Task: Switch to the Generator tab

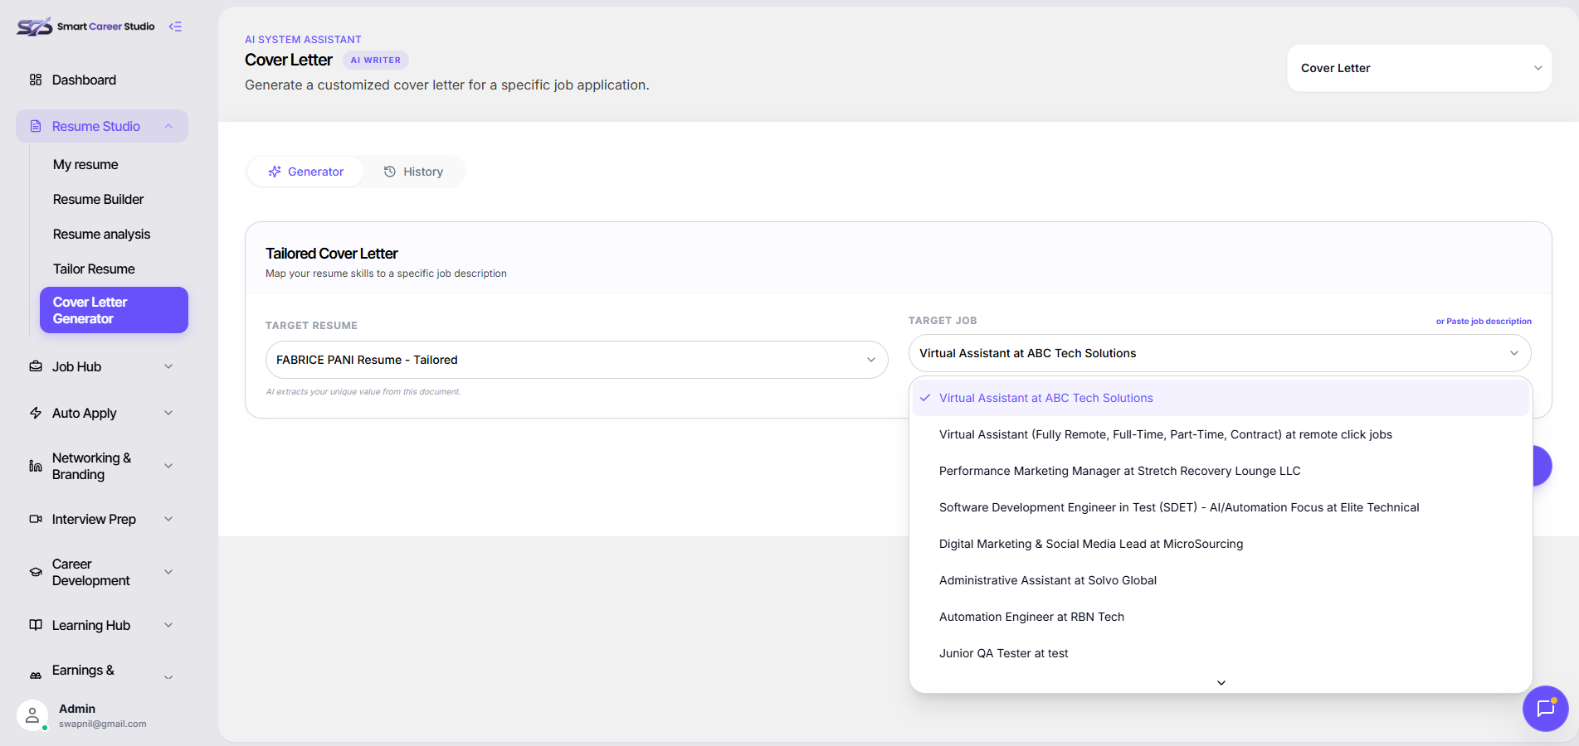Action: [x=305, y=172]
